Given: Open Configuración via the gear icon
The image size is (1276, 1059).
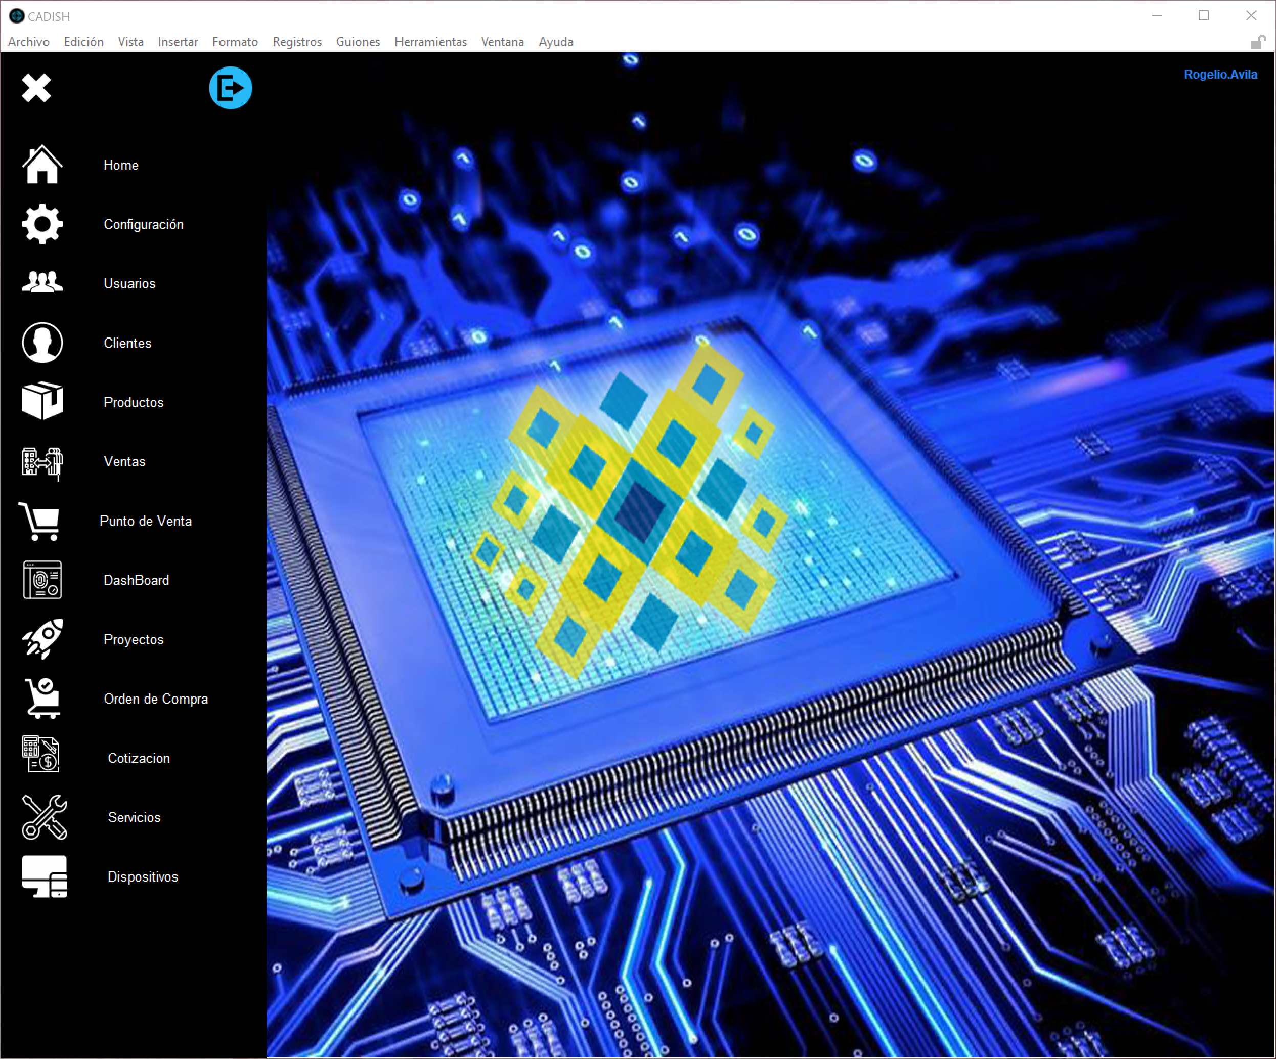Looking at the screenshot, I should [x=42, y=224].
